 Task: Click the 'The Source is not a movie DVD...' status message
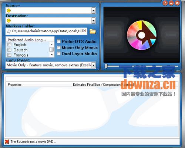tap(33, 142)
